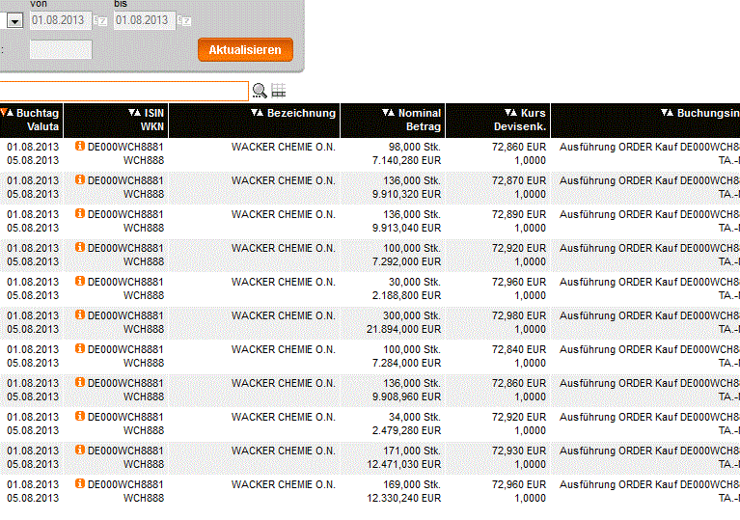Info icon for 34,000 Stk. row

click(80, 416)
